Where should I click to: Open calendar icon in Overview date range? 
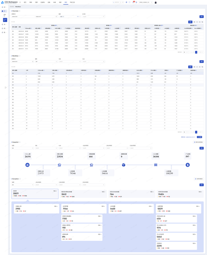click(56, 17)
